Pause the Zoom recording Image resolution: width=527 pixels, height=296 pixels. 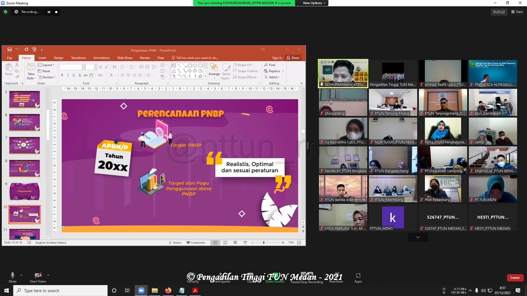(x=49, y=12)
